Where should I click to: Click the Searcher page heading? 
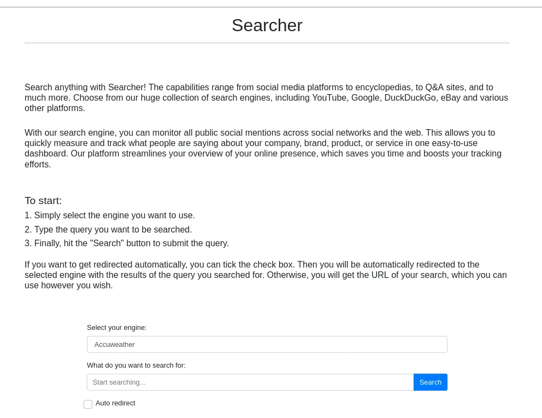click(267, 25)
